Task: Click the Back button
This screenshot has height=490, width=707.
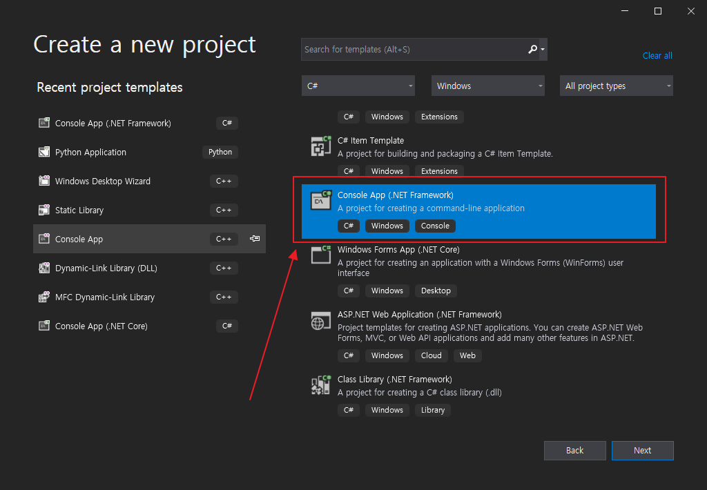Action: pyautogui.click(x=575, y=451)
